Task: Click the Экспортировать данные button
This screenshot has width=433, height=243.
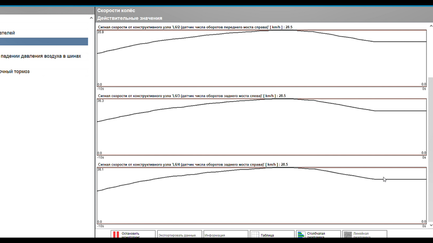Action: [x=180, y=234]
